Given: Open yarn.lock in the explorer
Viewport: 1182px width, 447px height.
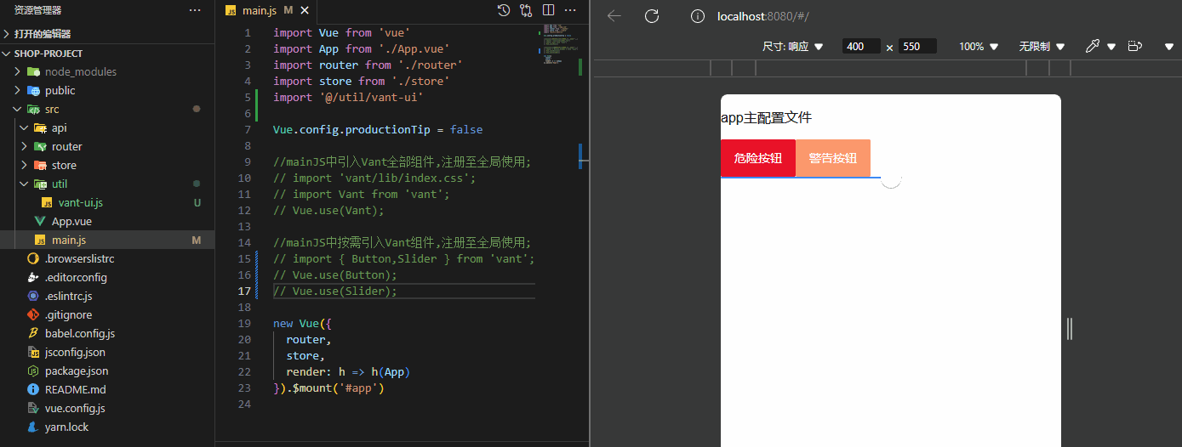Looking at the screenshot, I should tap(107, 427).
